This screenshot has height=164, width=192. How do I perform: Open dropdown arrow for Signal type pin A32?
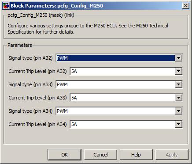tap(179, 58)
